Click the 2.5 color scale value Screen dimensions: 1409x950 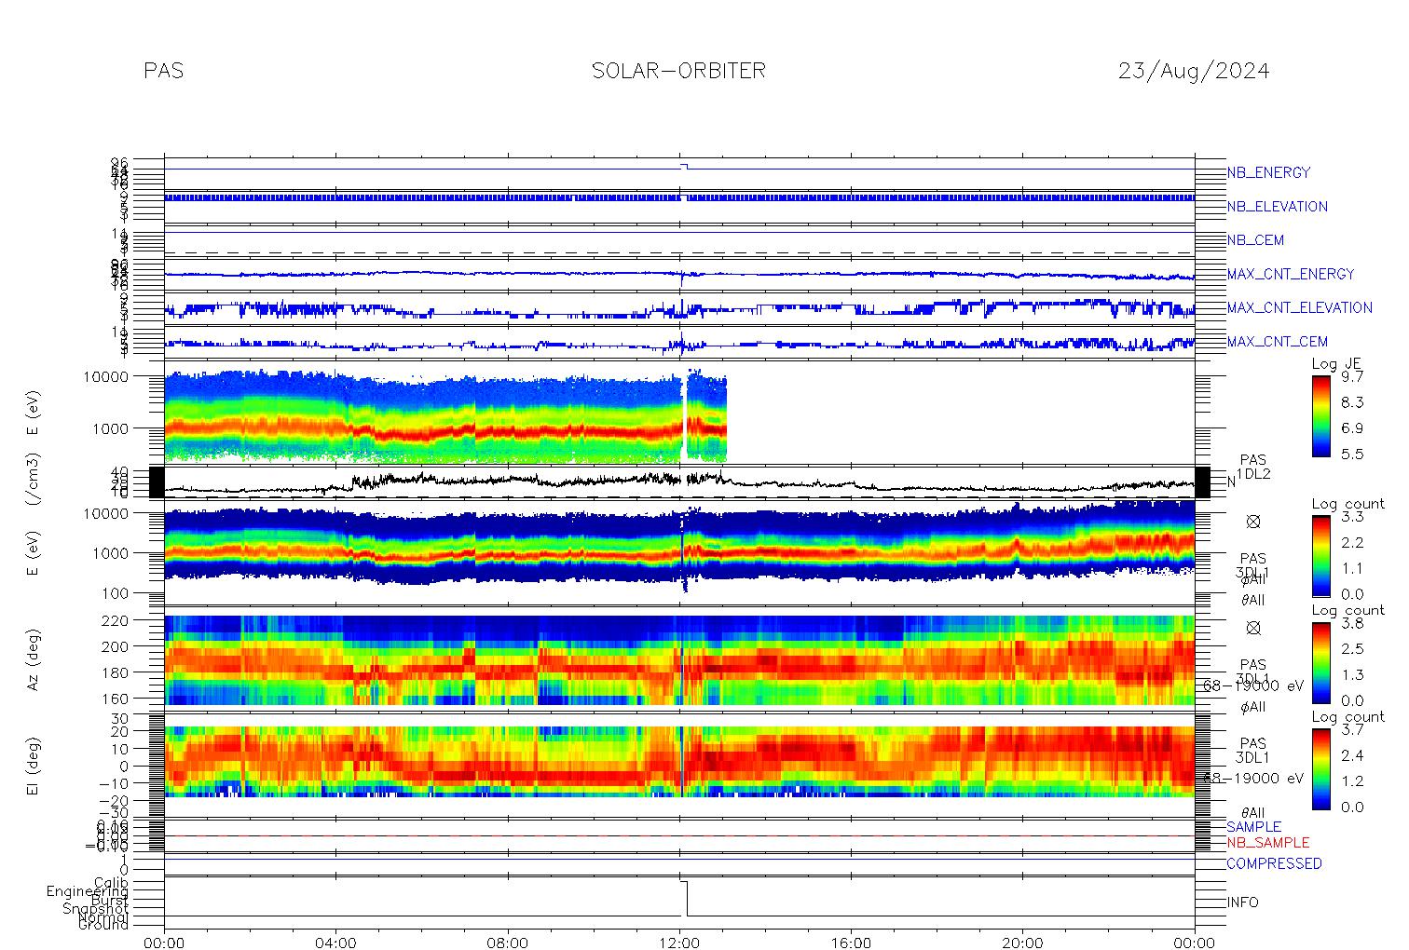[1352, 648]
